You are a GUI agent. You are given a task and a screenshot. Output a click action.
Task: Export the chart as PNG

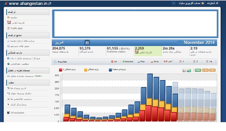click(198, 70)
